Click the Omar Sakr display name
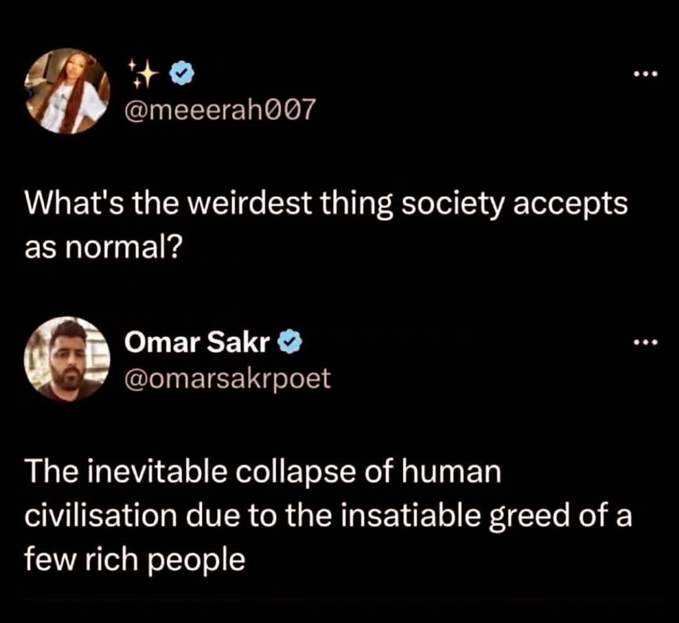 coord(197,343)
